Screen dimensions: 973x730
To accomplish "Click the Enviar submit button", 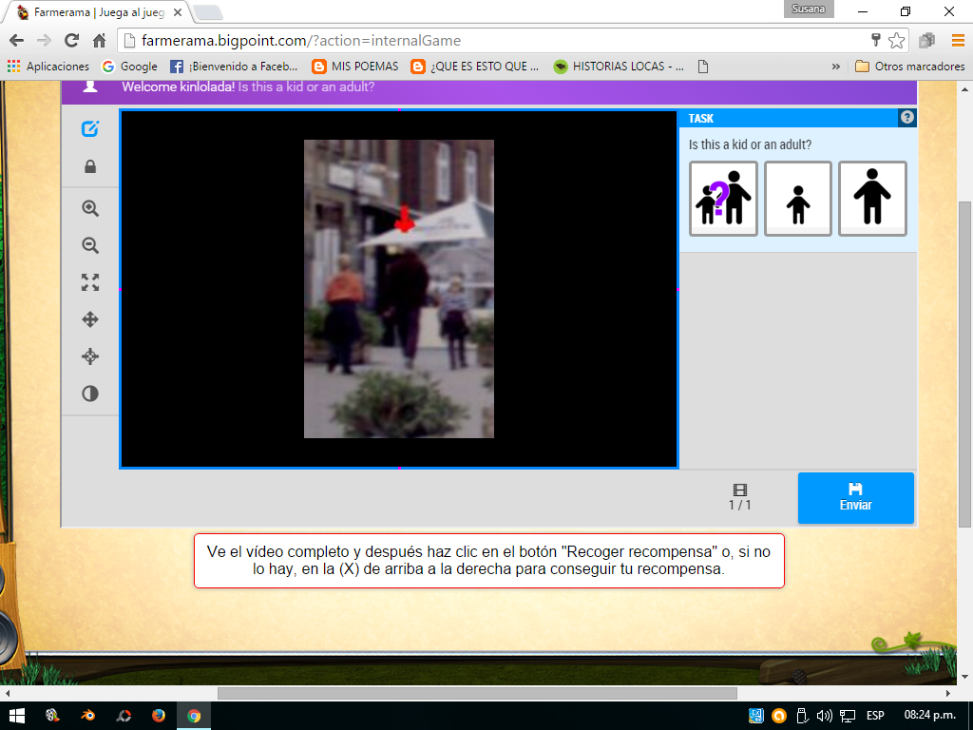I will 856,498.
